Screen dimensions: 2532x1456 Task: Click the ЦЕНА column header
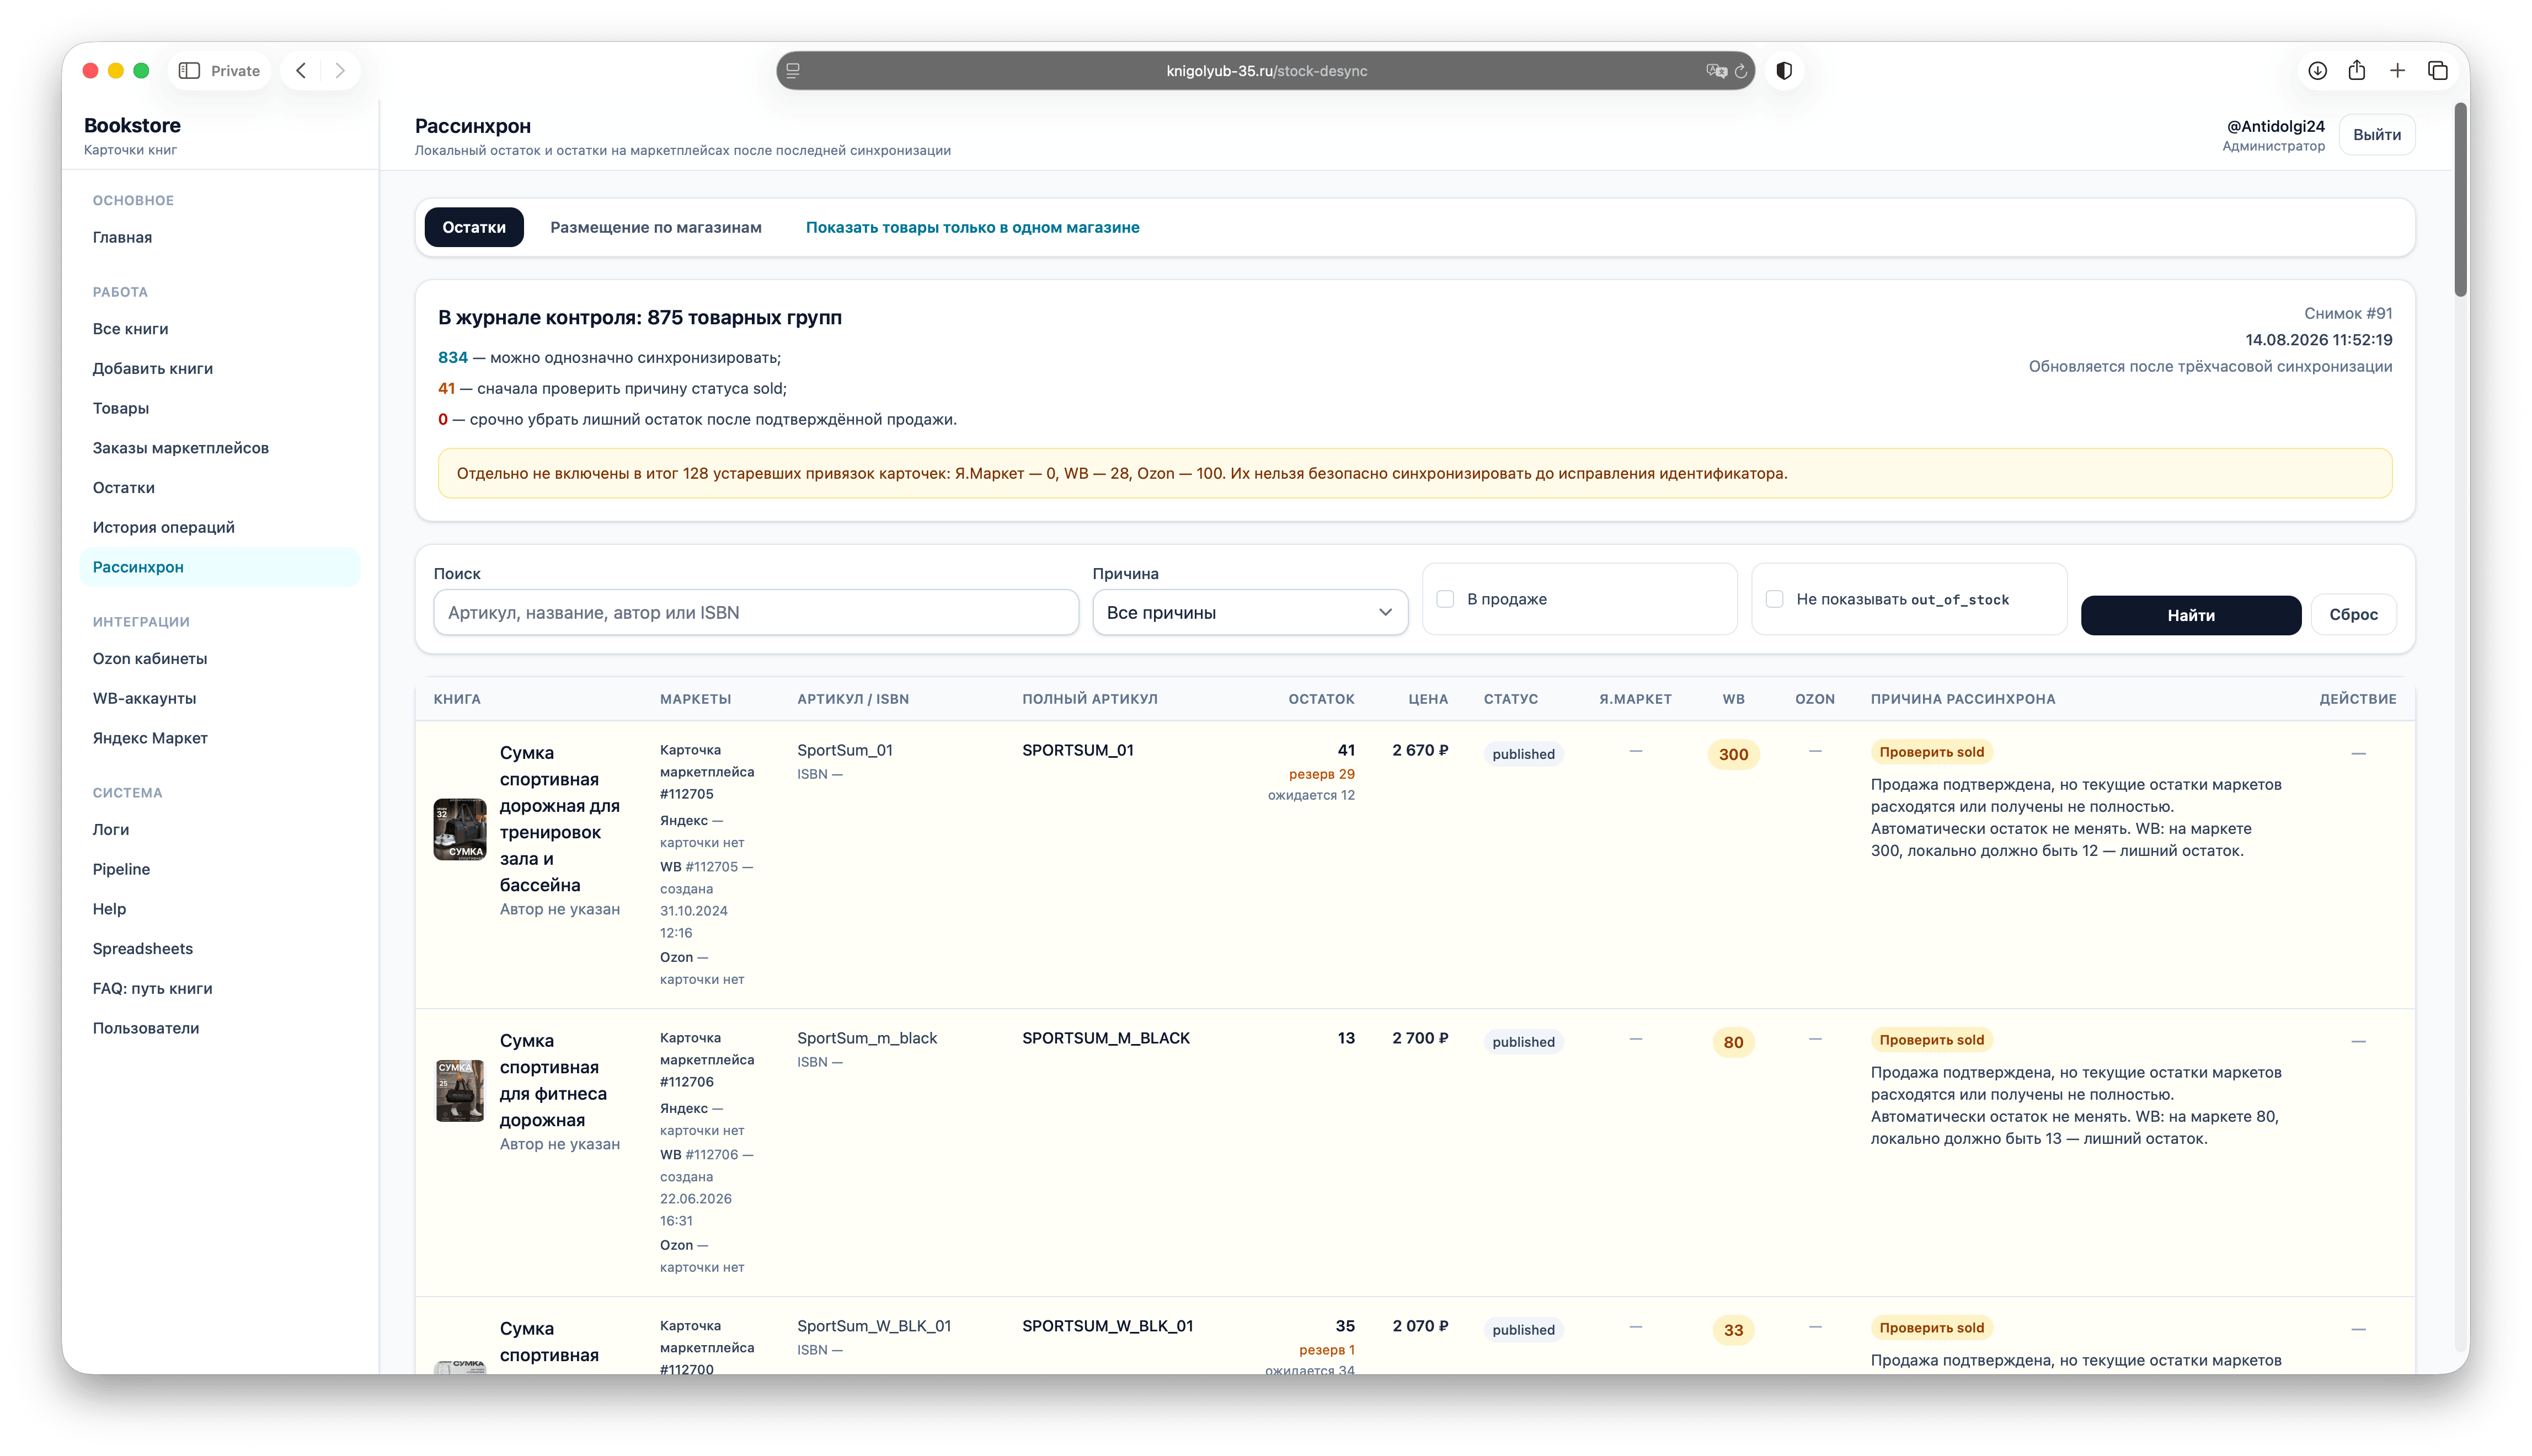[x=1428, y=699]
